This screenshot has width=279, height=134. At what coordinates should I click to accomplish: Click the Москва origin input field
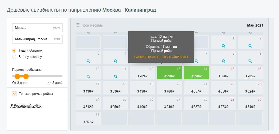tap(37, 28)
